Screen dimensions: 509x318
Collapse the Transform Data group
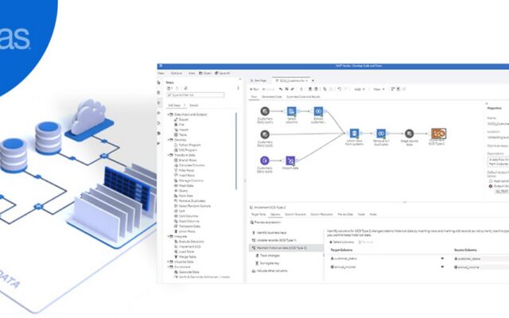point(169,155)
